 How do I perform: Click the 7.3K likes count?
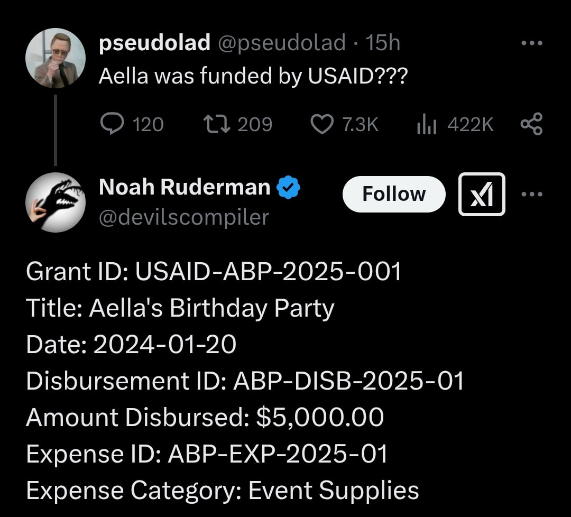pyautogui.click(x=360, y=124)
